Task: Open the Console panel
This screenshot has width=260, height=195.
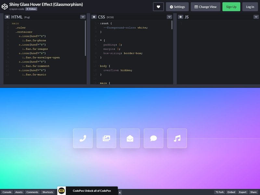Action: click(7, 192)
